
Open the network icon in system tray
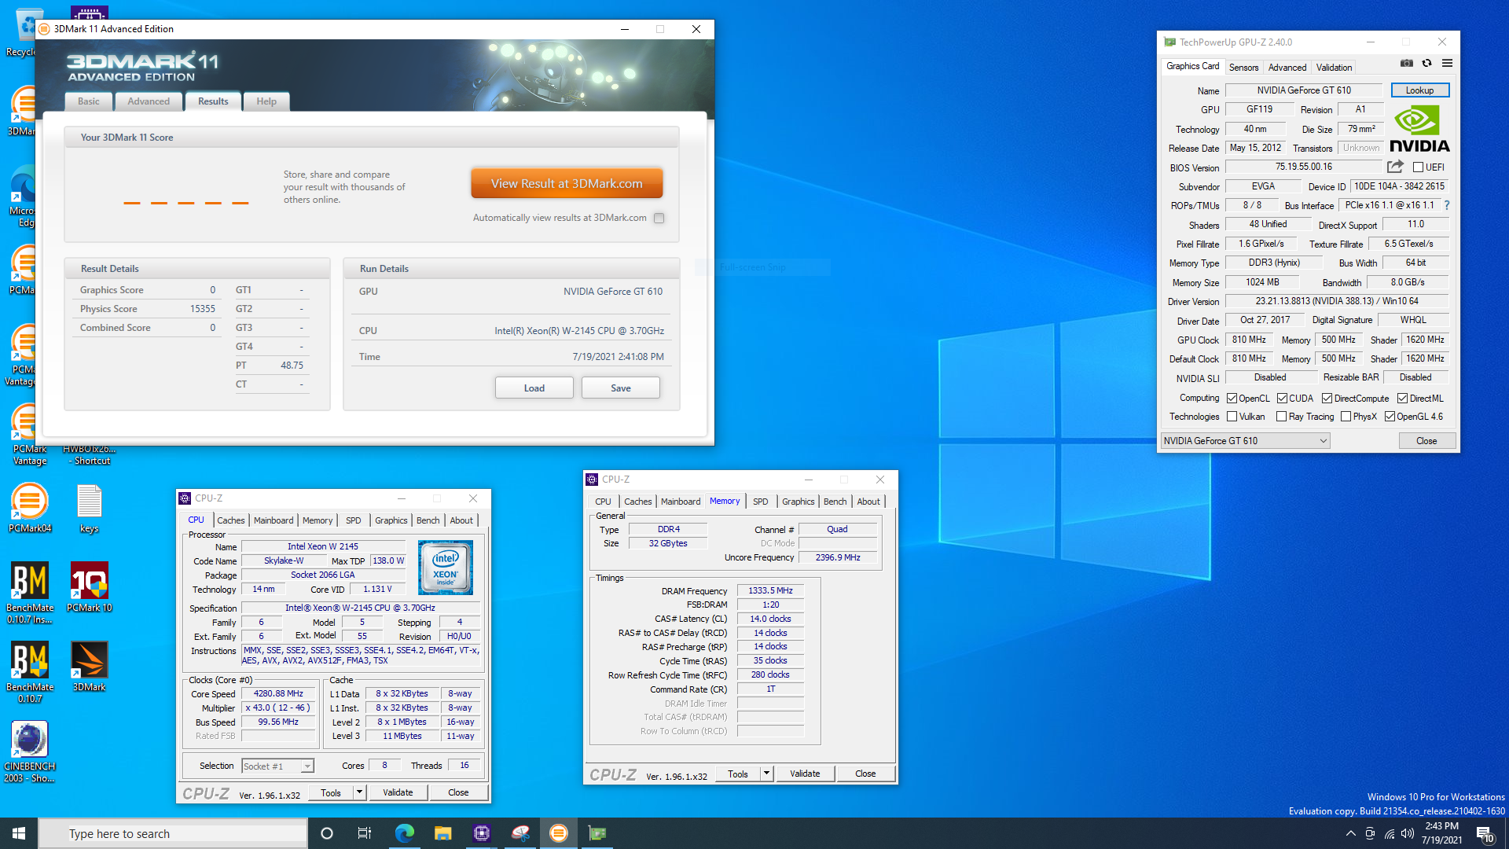[1389, 833]
